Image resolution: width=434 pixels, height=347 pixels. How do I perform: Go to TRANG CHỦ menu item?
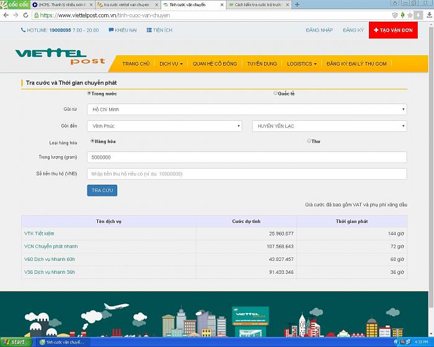[136, 64]
